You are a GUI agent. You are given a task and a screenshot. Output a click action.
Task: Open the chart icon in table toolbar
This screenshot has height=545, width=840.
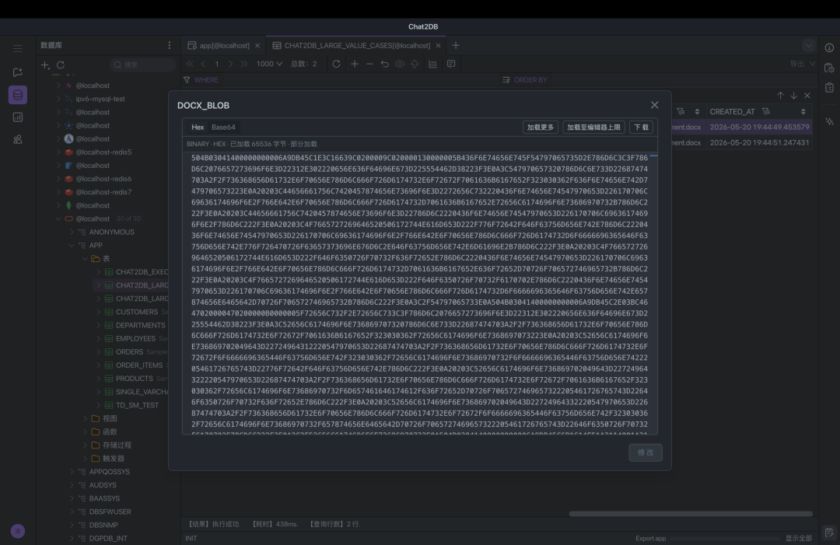433,64
